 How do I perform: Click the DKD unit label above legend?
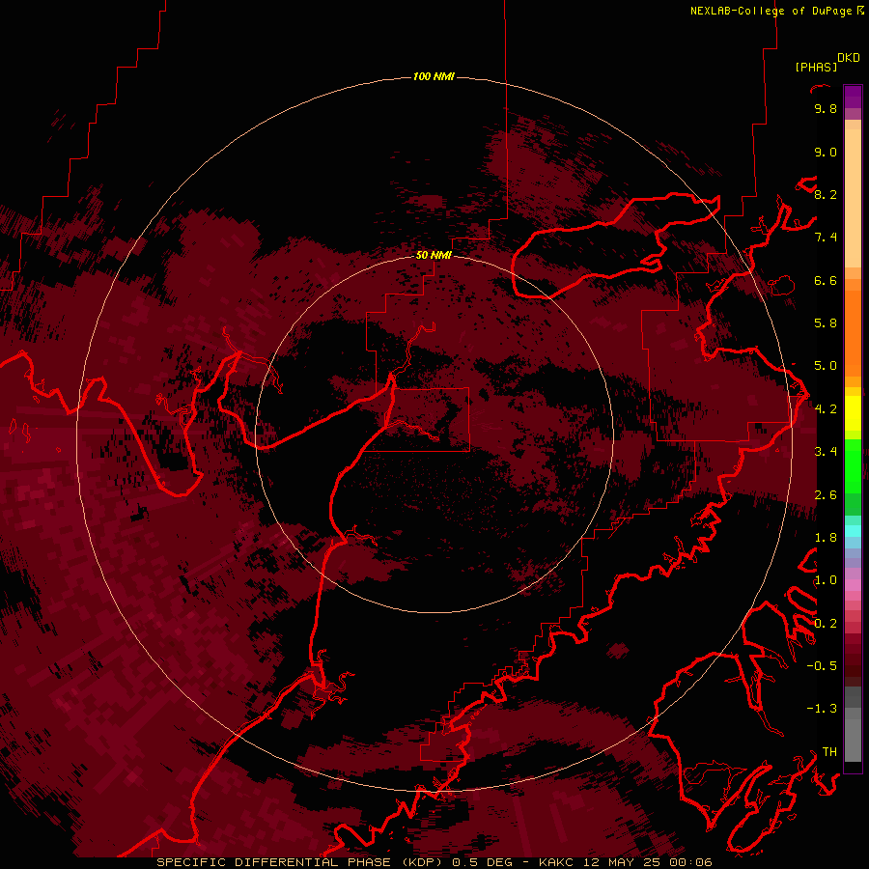click(x=849, y=58)
